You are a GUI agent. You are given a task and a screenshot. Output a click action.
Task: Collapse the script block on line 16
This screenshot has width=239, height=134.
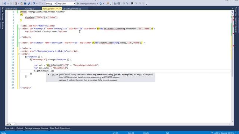pyautogui.click(x=19, y=54)
